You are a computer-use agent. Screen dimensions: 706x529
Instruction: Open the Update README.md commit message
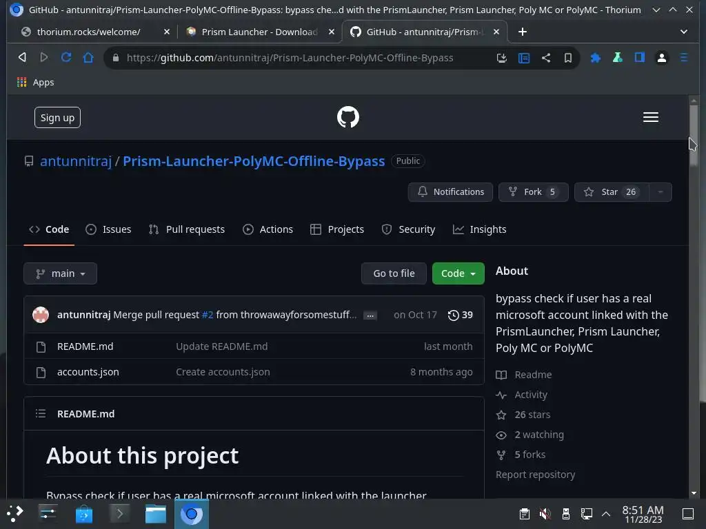pos(221,346)
